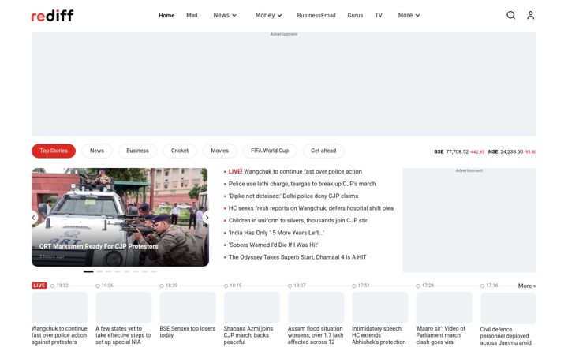Open 'Maaro sir' Parliament march video text
568x355 pixels.
tap(440, 335)
